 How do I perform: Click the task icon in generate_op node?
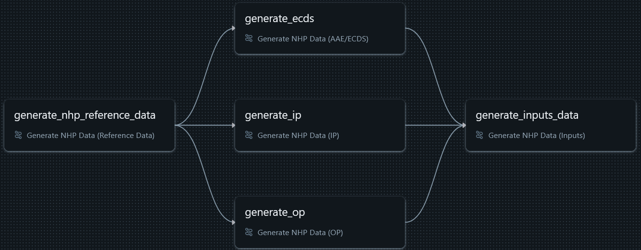249,232
